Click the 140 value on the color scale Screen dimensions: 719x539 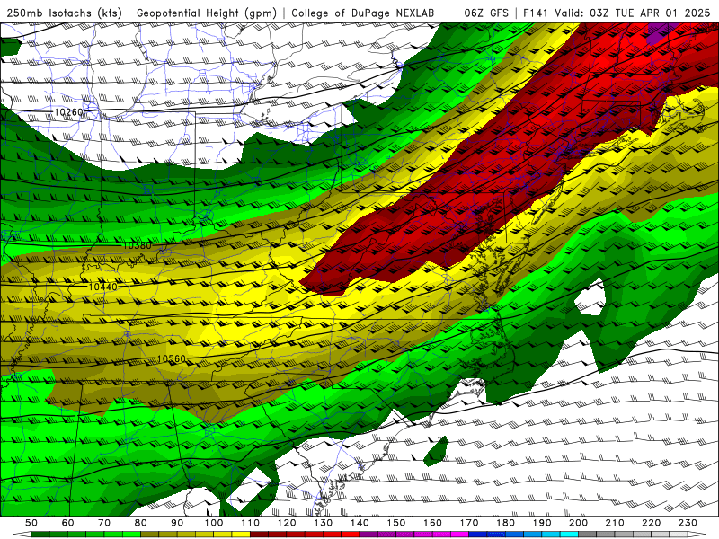[359, 523]
